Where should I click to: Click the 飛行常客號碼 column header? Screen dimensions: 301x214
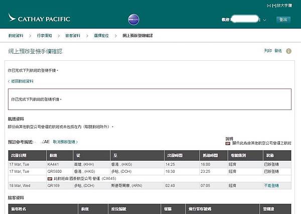[222, 209]
